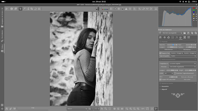This screenshot has width=198, height=111.
Task: Copy the processing profile to clipboard
Action: pyautogui.click(x=192, y=33)
